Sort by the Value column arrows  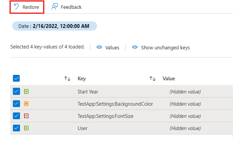point(152,78)
